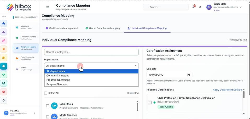Click the bottom-left DI profile avatar
Image resolution: width=250 pixels, height=119 pixels.
point(6,113)
